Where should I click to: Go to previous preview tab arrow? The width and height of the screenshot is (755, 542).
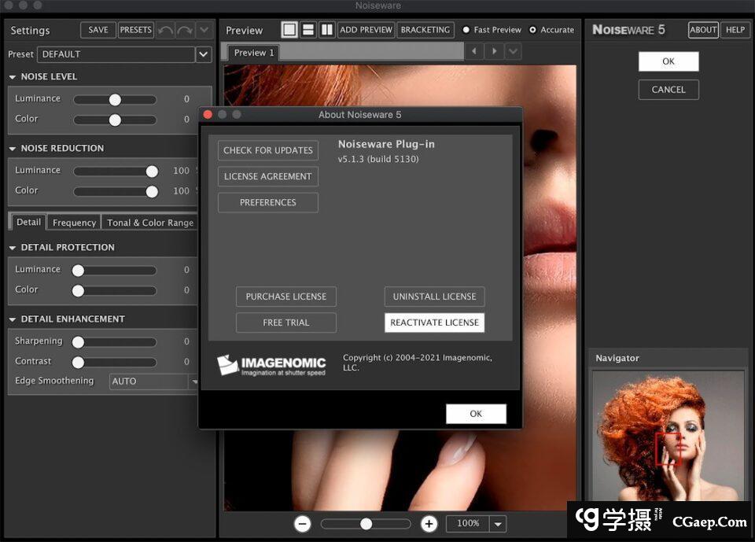[473, 52]
